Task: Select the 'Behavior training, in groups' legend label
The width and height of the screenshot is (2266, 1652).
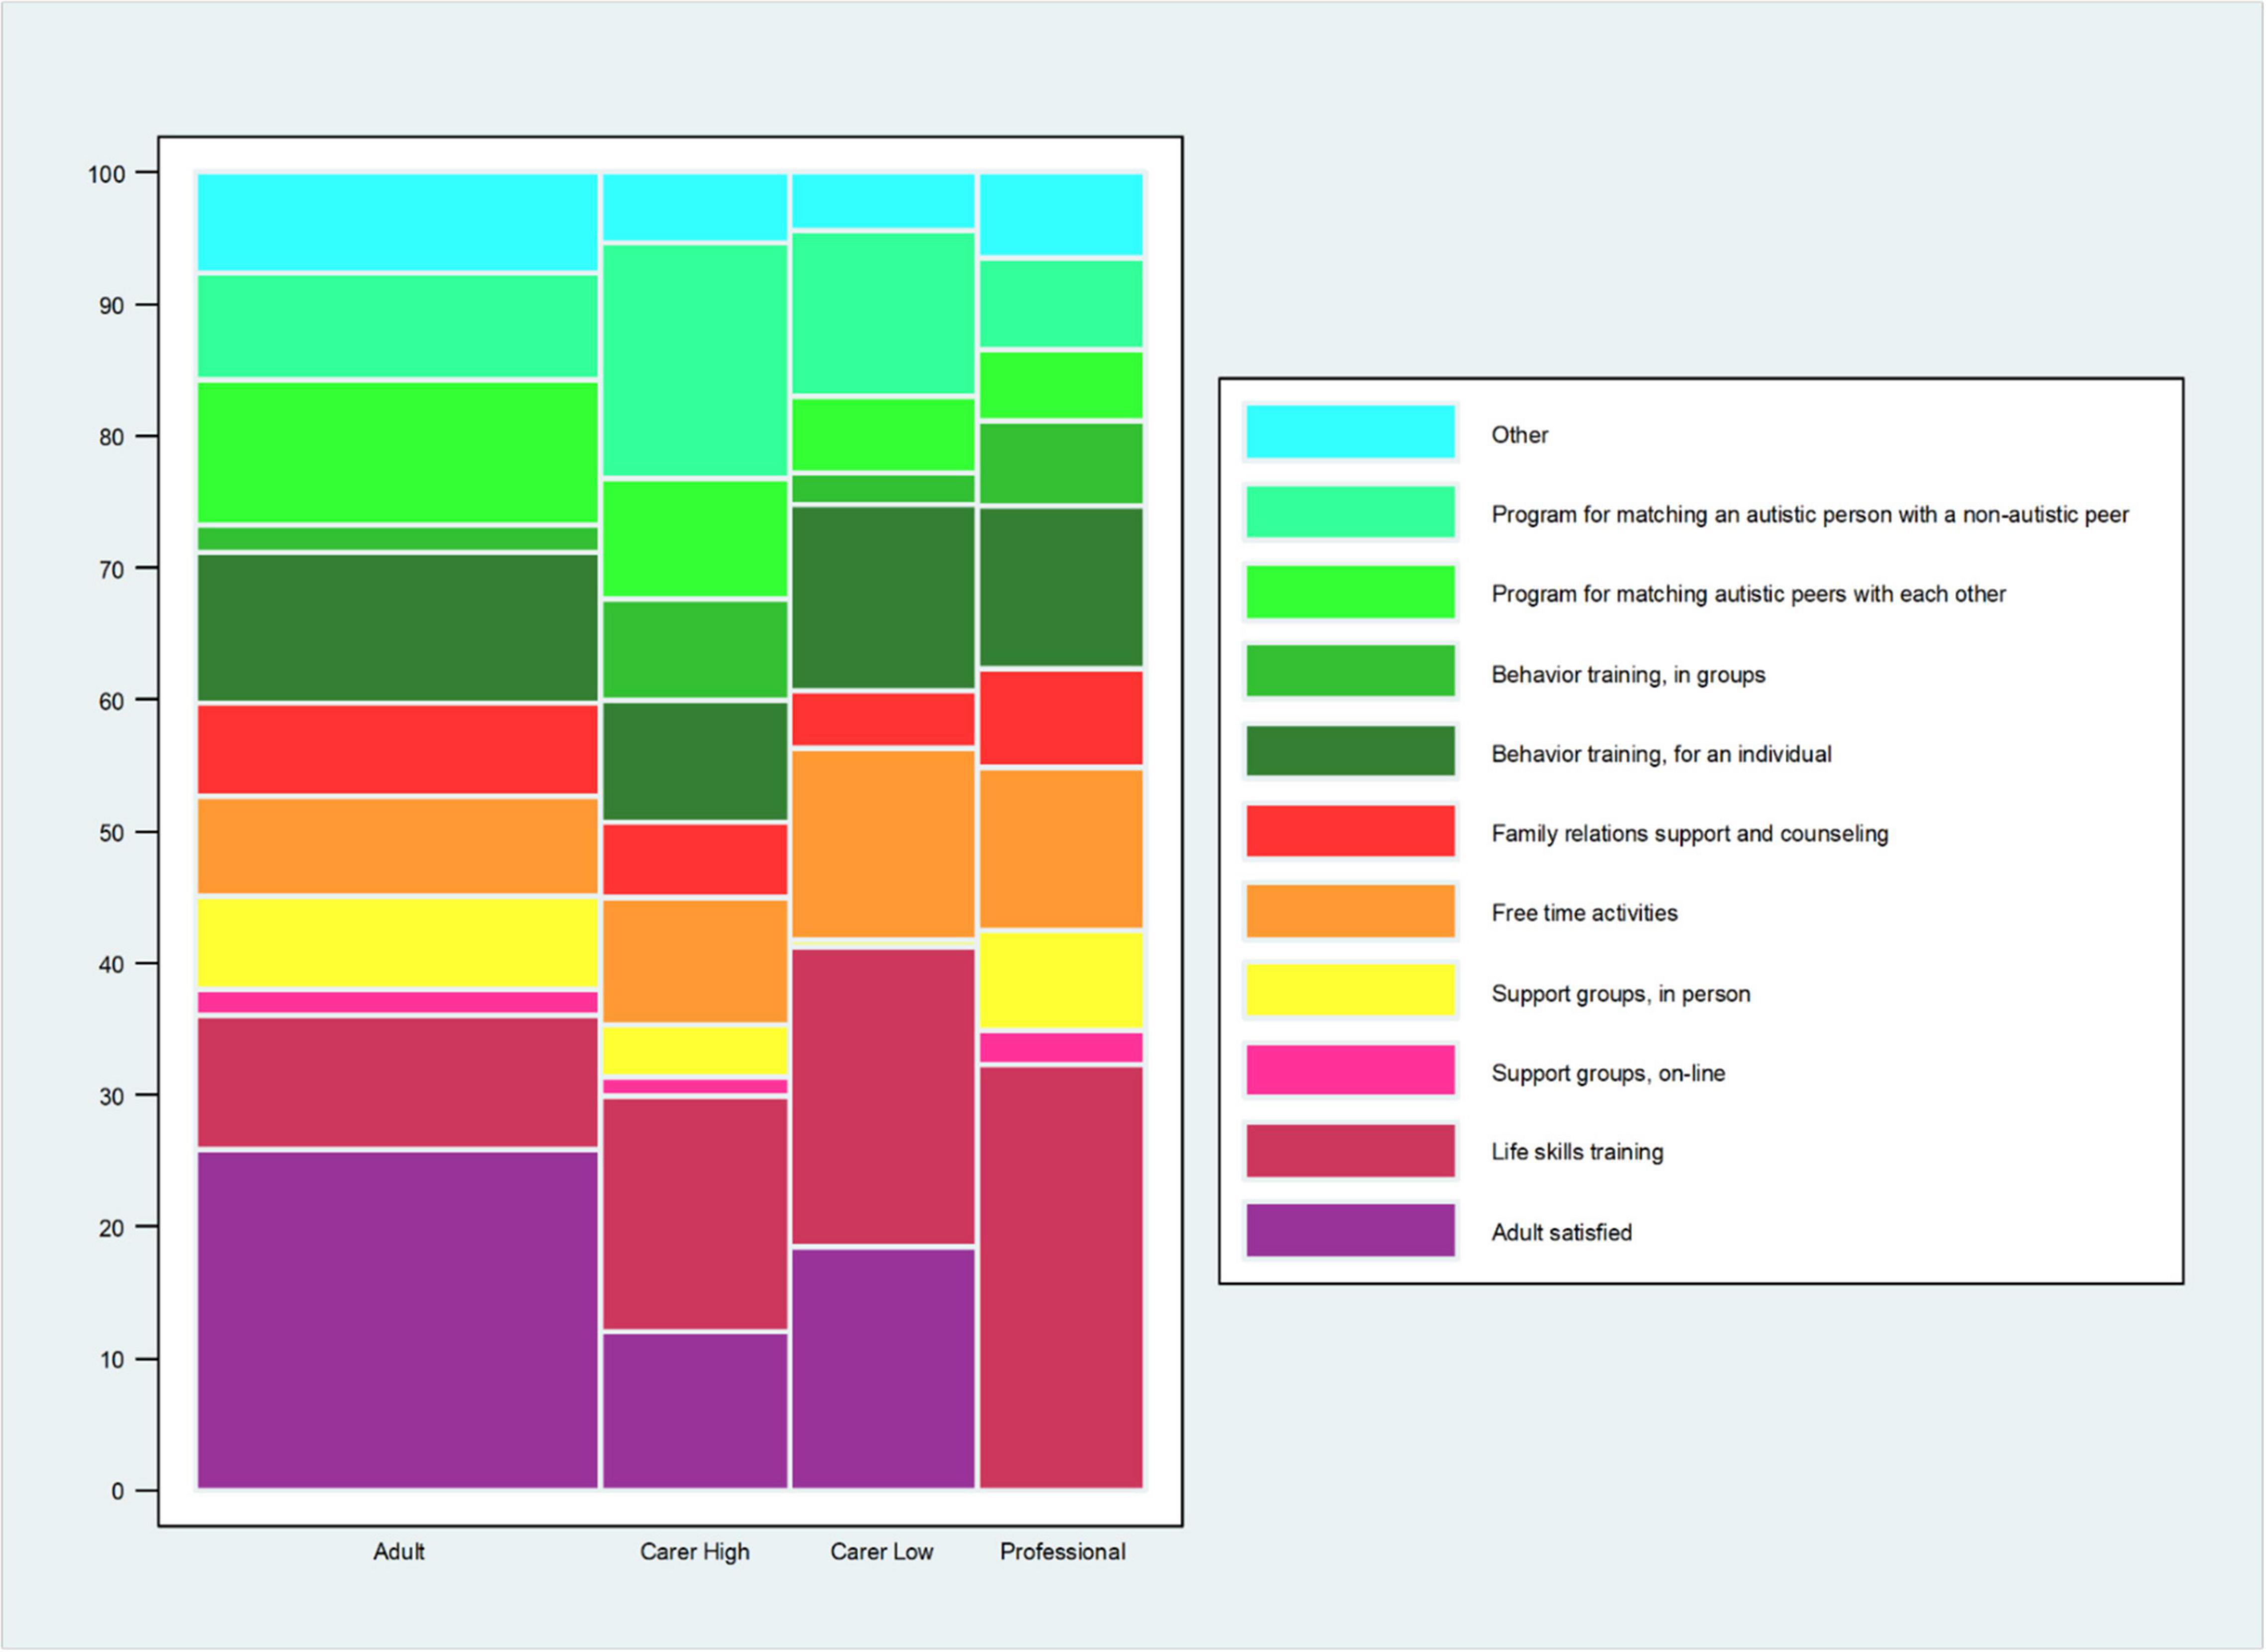Action: 1628,675
